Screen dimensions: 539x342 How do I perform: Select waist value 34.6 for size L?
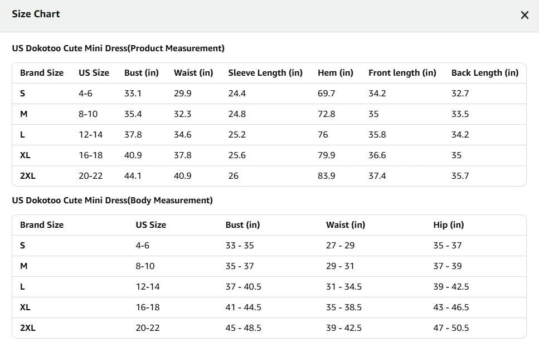[182, 135]
